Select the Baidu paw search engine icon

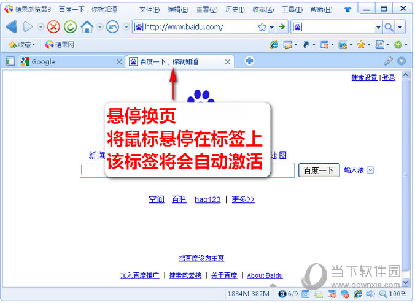pos(298,27)
